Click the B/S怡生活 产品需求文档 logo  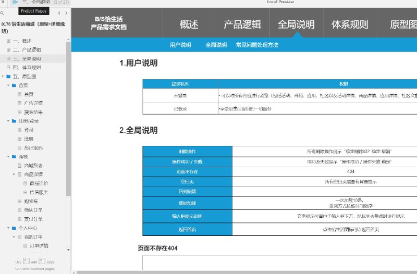(109, 23)
